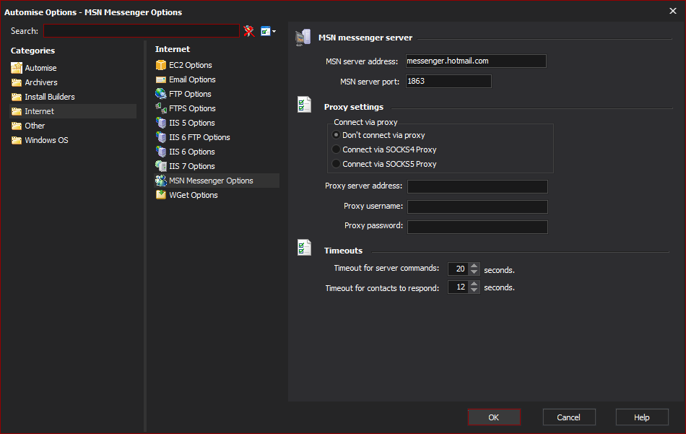Select Don't connect via proxy
The height and width of the screenshot is (434, 686).
[x=336, y=135]
